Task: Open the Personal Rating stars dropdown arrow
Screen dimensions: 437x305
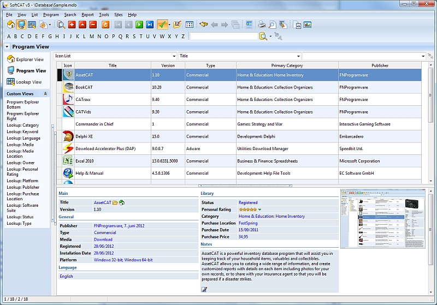Action: [x=260, y=210]
